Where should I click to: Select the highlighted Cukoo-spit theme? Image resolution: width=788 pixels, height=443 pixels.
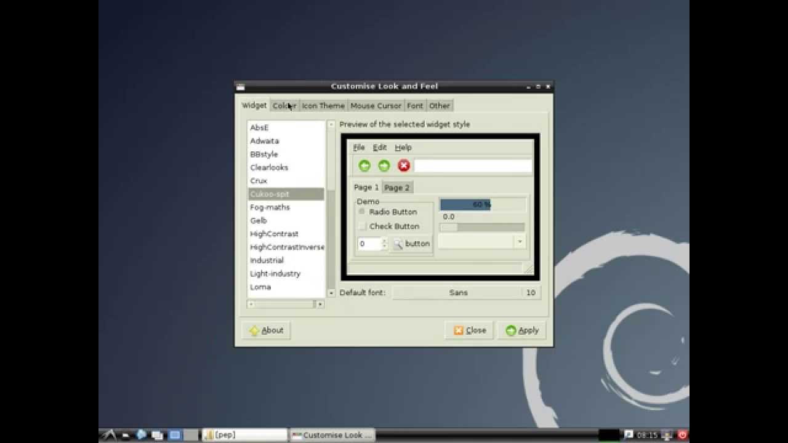[286, 194]
